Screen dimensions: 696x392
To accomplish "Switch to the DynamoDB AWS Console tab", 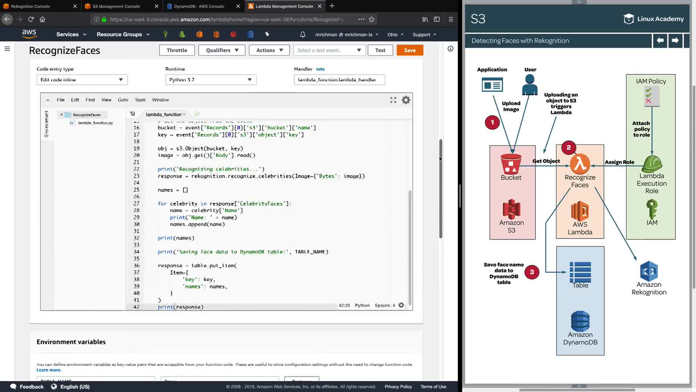I will click(x=199, y=6).
